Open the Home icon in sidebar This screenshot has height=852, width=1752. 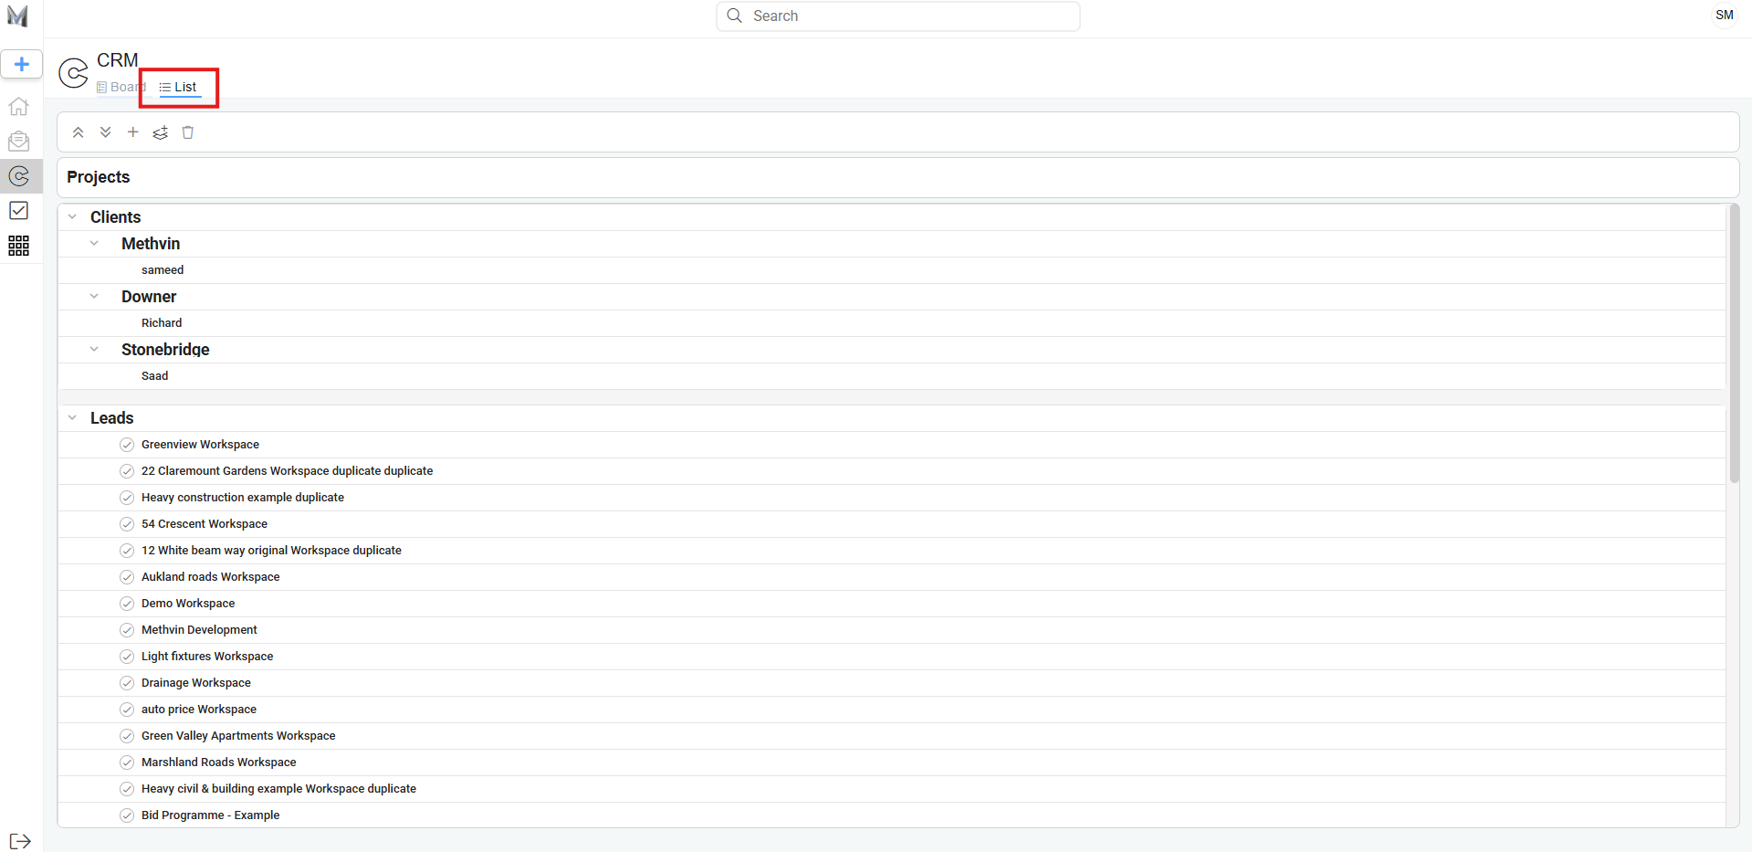coord(18,107)
